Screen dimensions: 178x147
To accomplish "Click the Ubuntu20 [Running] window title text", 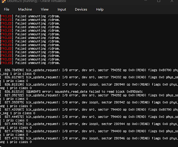I will point(37,1).
